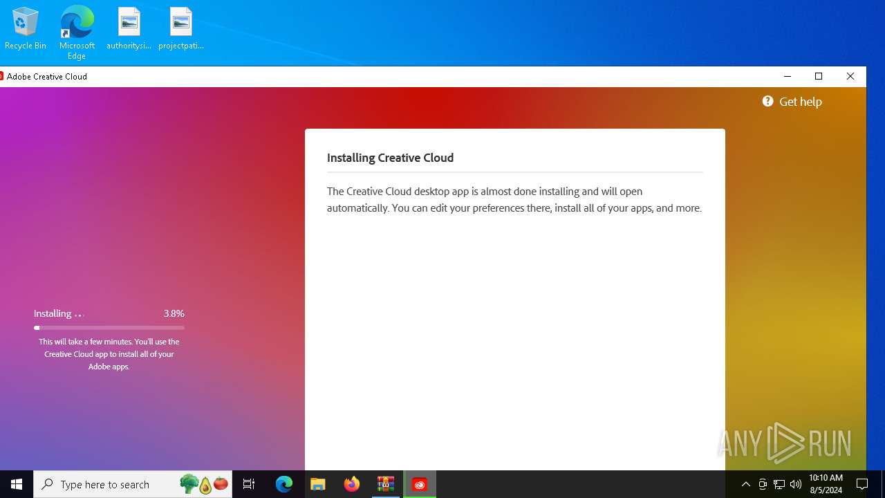Screen dimensions: 885x498
Task: Select the authoritysi... image file on desktop
Action: click(129, 28)
